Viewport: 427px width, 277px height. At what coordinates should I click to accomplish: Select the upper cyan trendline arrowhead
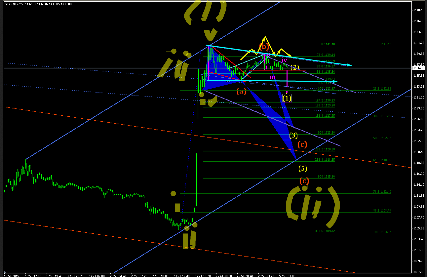pos(349,65)
